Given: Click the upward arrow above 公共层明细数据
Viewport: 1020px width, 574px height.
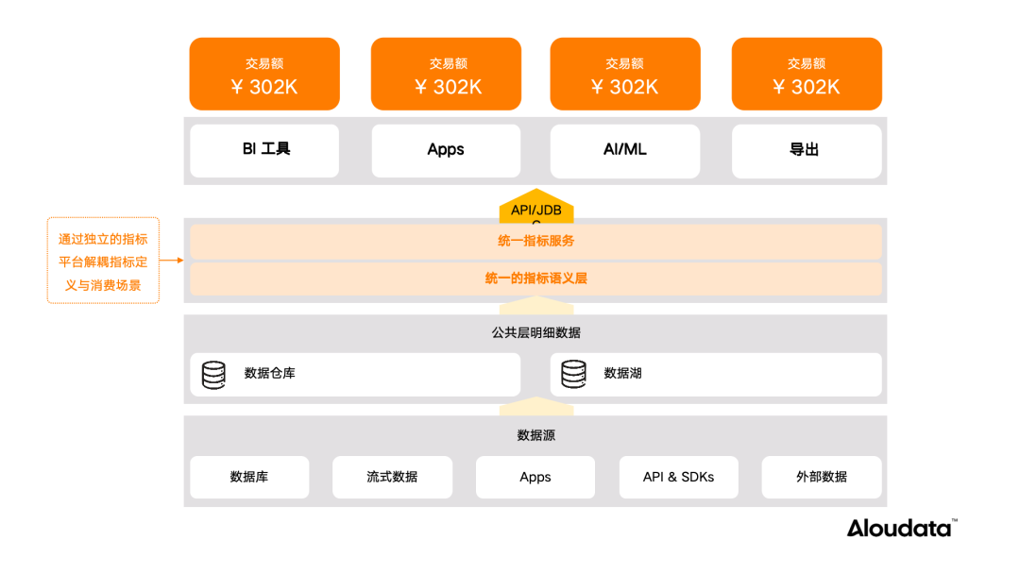Looking at the screenshot, I should coord(535,305).
